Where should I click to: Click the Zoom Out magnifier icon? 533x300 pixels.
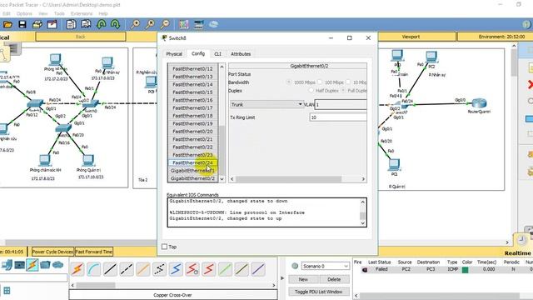(165, 24)
